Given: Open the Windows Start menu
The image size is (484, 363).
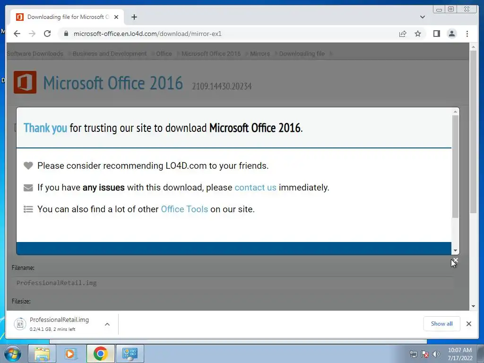Looking at the screenshot, I should click(13, 354).
